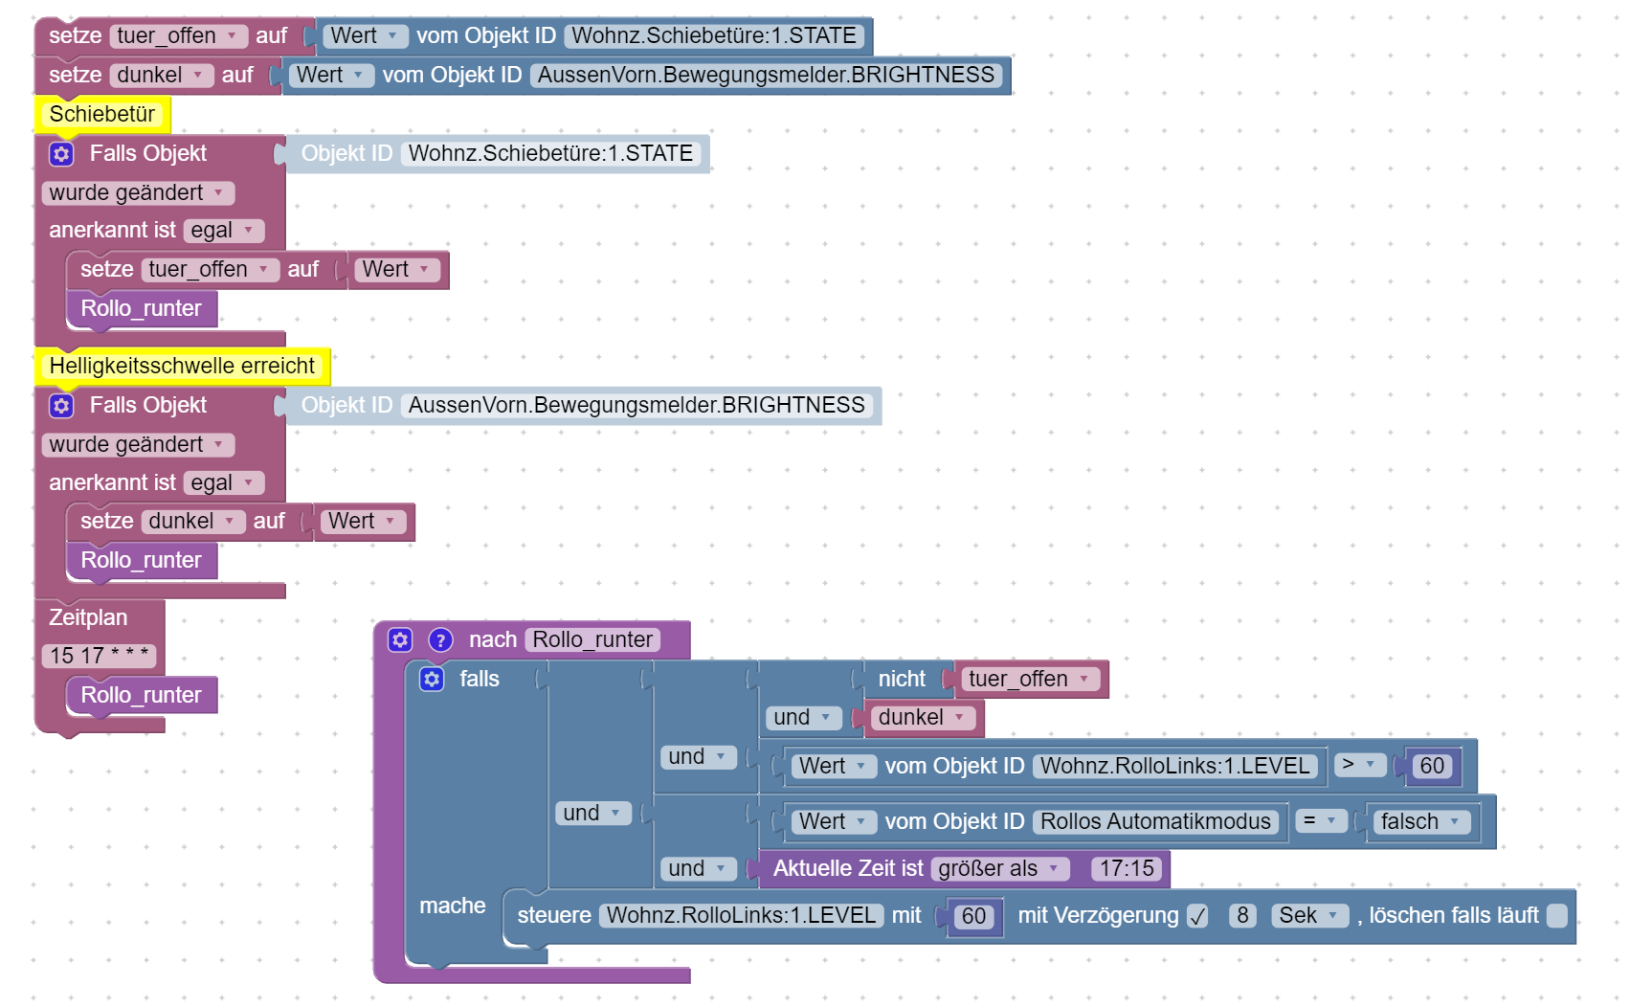This screenshot has height=1007, width=1630.
Task: Select Rollo_runter call inside Zeitplan block
Action: tap(142, 696)
